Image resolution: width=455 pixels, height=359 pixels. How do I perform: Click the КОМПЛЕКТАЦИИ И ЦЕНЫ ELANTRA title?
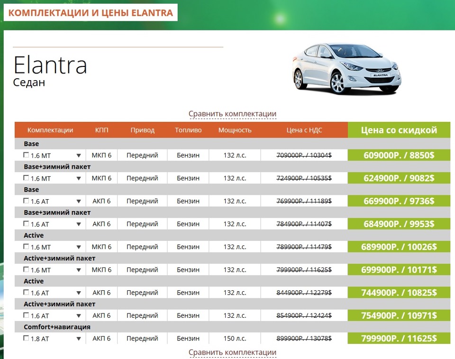coord(91,13)
